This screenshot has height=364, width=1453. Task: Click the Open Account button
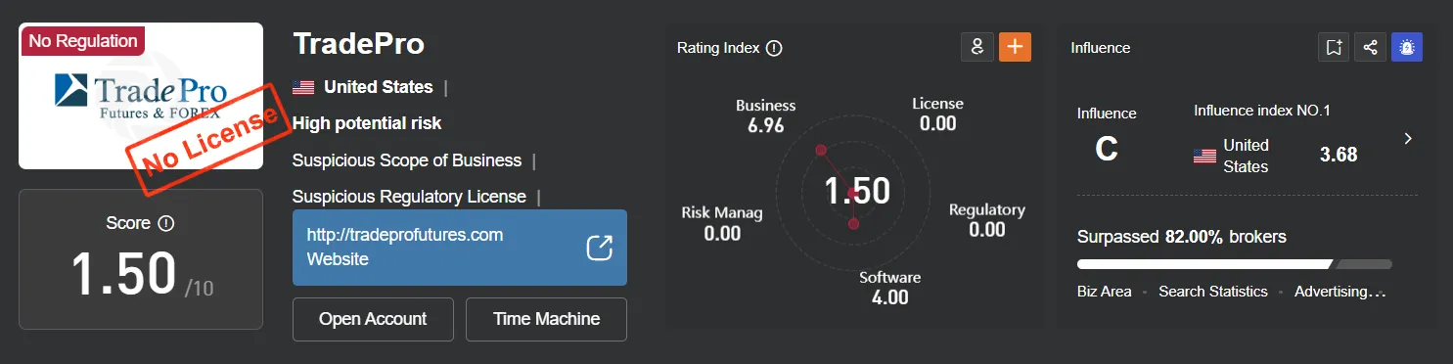tap(373, 319)
